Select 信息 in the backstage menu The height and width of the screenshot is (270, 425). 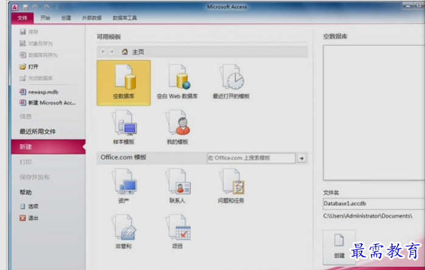(x=26, y=116)
